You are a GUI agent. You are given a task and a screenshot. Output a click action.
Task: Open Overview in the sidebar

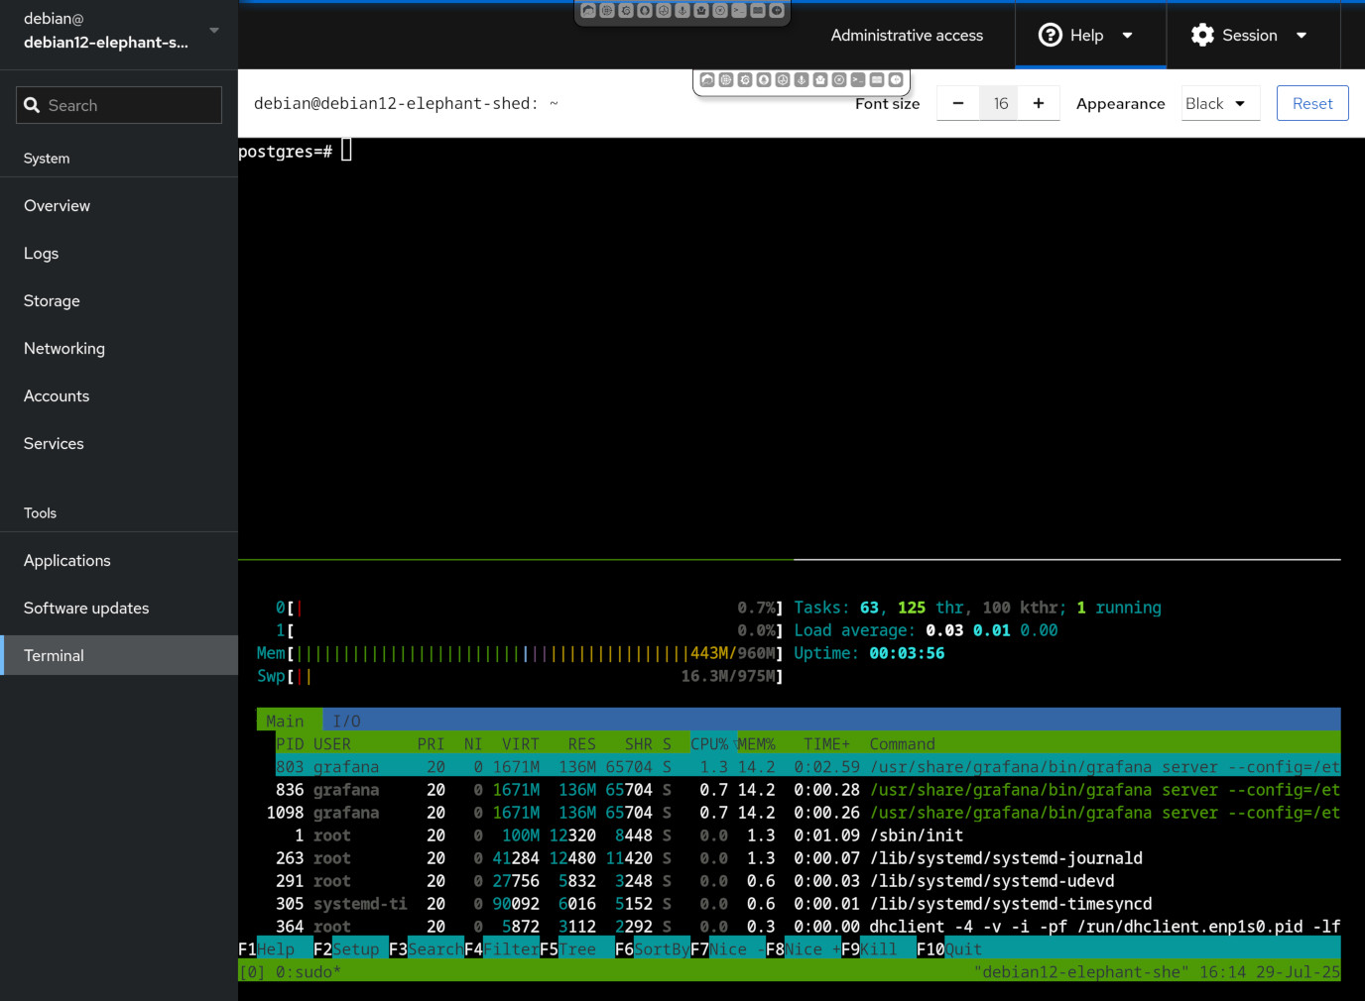[57, 205]
